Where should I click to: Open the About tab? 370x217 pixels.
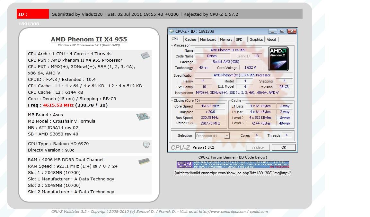tap(271, 39)
